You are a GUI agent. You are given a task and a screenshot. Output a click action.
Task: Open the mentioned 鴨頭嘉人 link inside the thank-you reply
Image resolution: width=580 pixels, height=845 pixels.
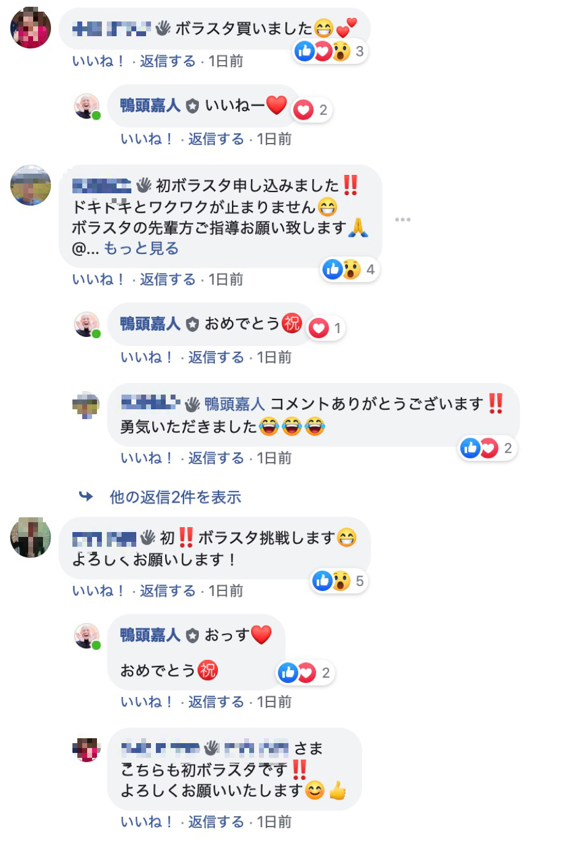(x=234, y=404)
